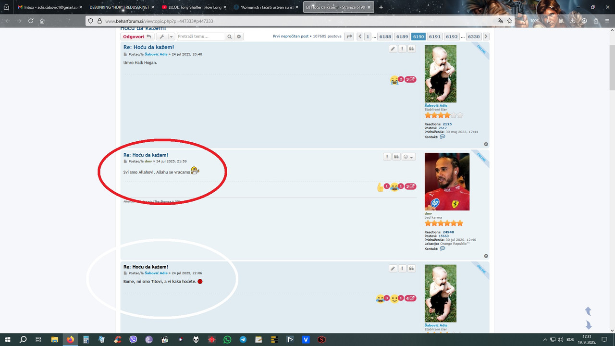Image resolution: width=615 pixels, height=346 pixels.
Task: View reactions list on Halk Hogan post
Action: [410, 80]
